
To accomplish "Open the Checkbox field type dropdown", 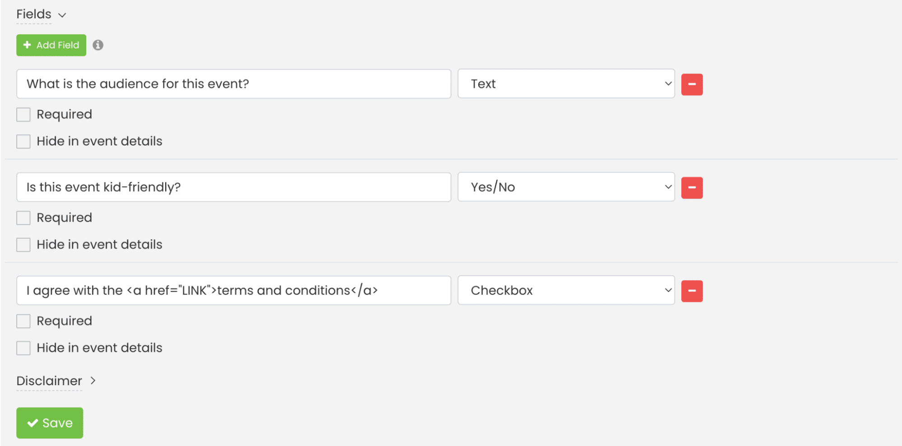I will 566,290.
